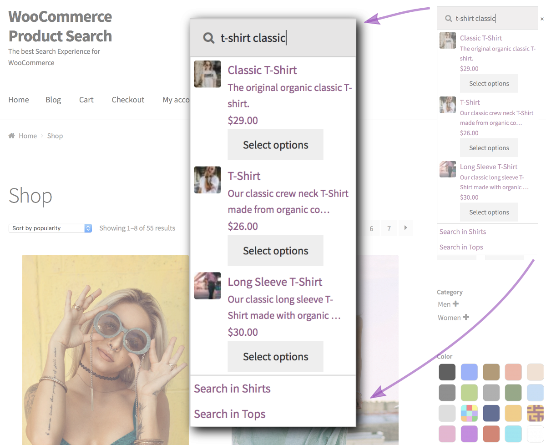Viewport: 546px width, 445px height.
Task: Click the Classic T-Shirt product thumbnail
Action: pos(207,74)
